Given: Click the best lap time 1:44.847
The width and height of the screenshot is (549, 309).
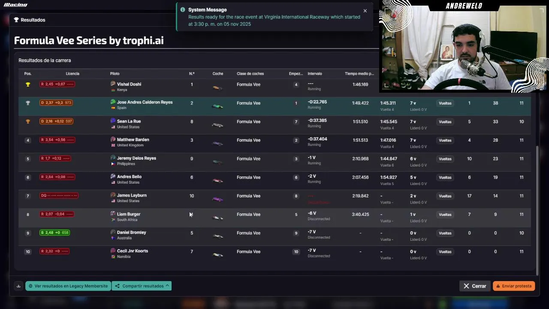Looking at the screenshot, I should (389, 159).
